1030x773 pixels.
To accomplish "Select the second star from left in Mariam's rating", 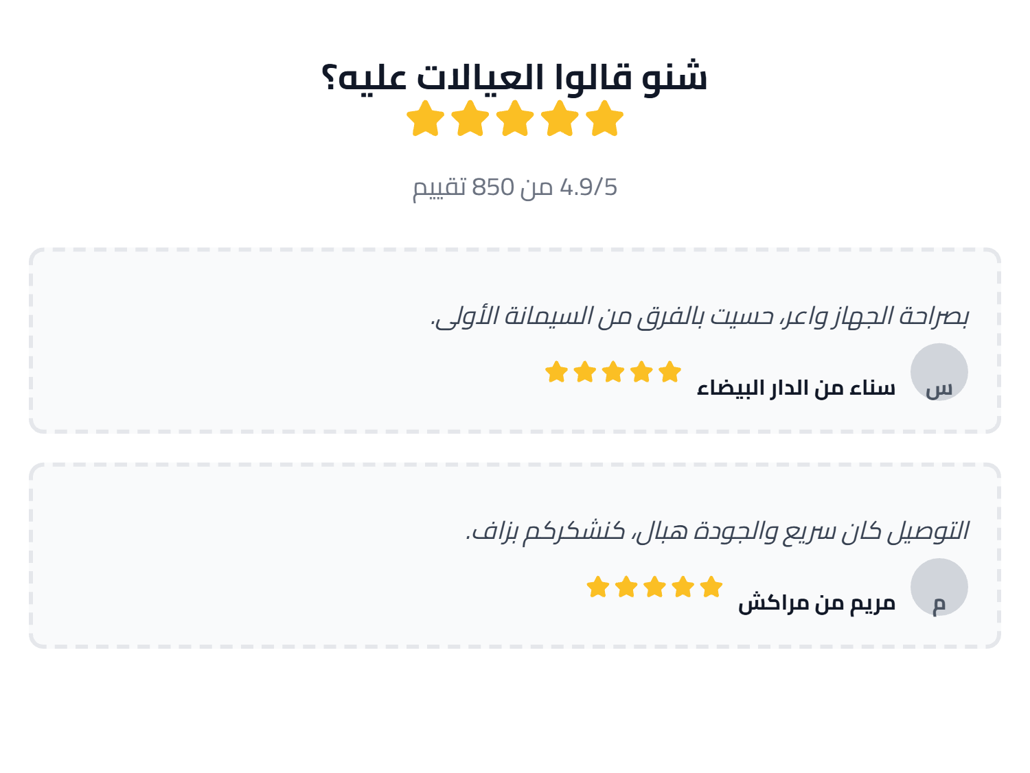I will click(626, 587).
